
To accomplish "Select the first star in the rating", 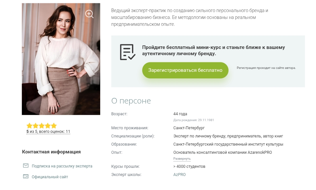I will click(x=29, y=126).
